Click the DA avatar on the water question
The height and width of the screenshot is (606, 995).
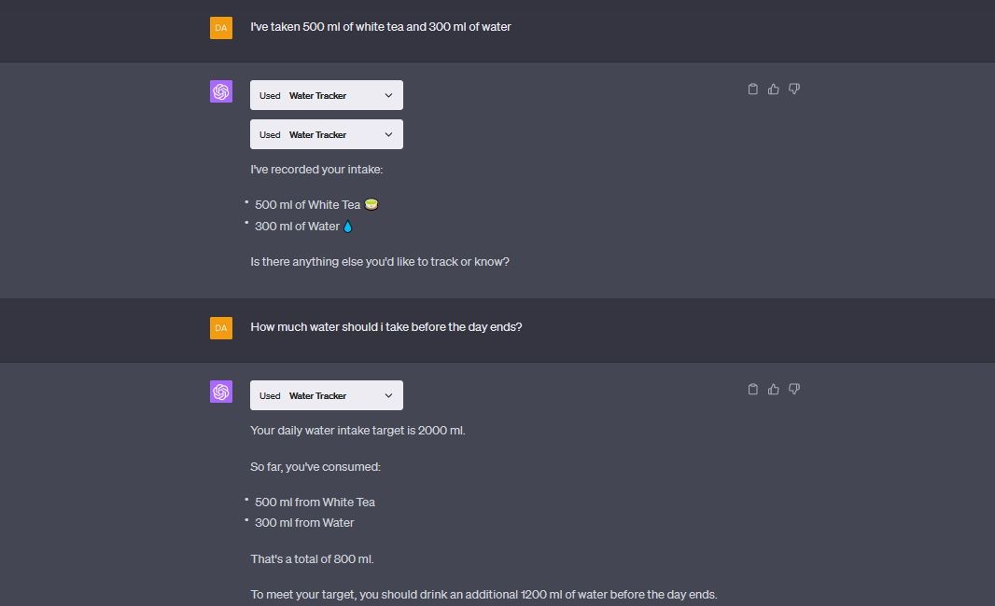coord(221,328)
